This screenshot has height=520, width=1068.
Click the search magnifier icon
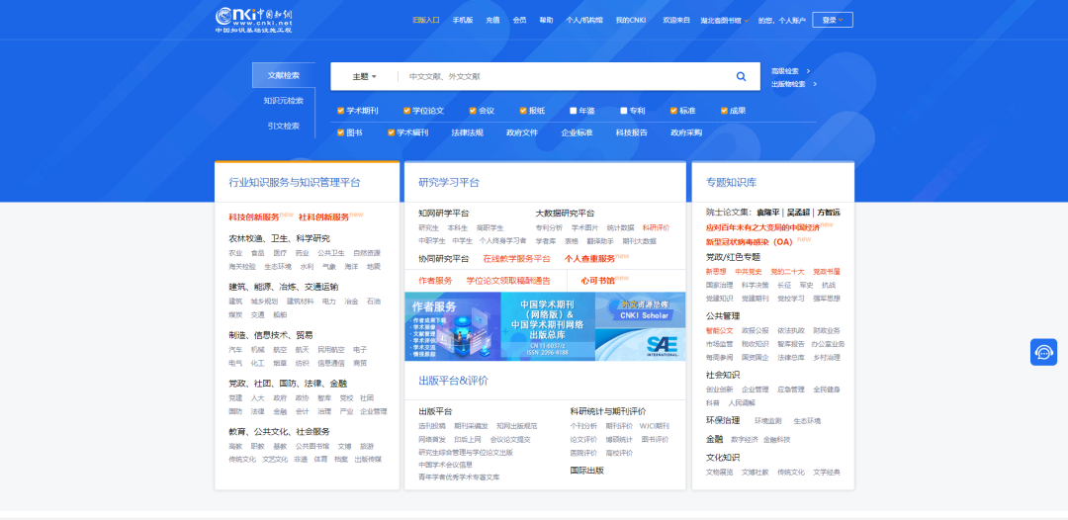741,76
